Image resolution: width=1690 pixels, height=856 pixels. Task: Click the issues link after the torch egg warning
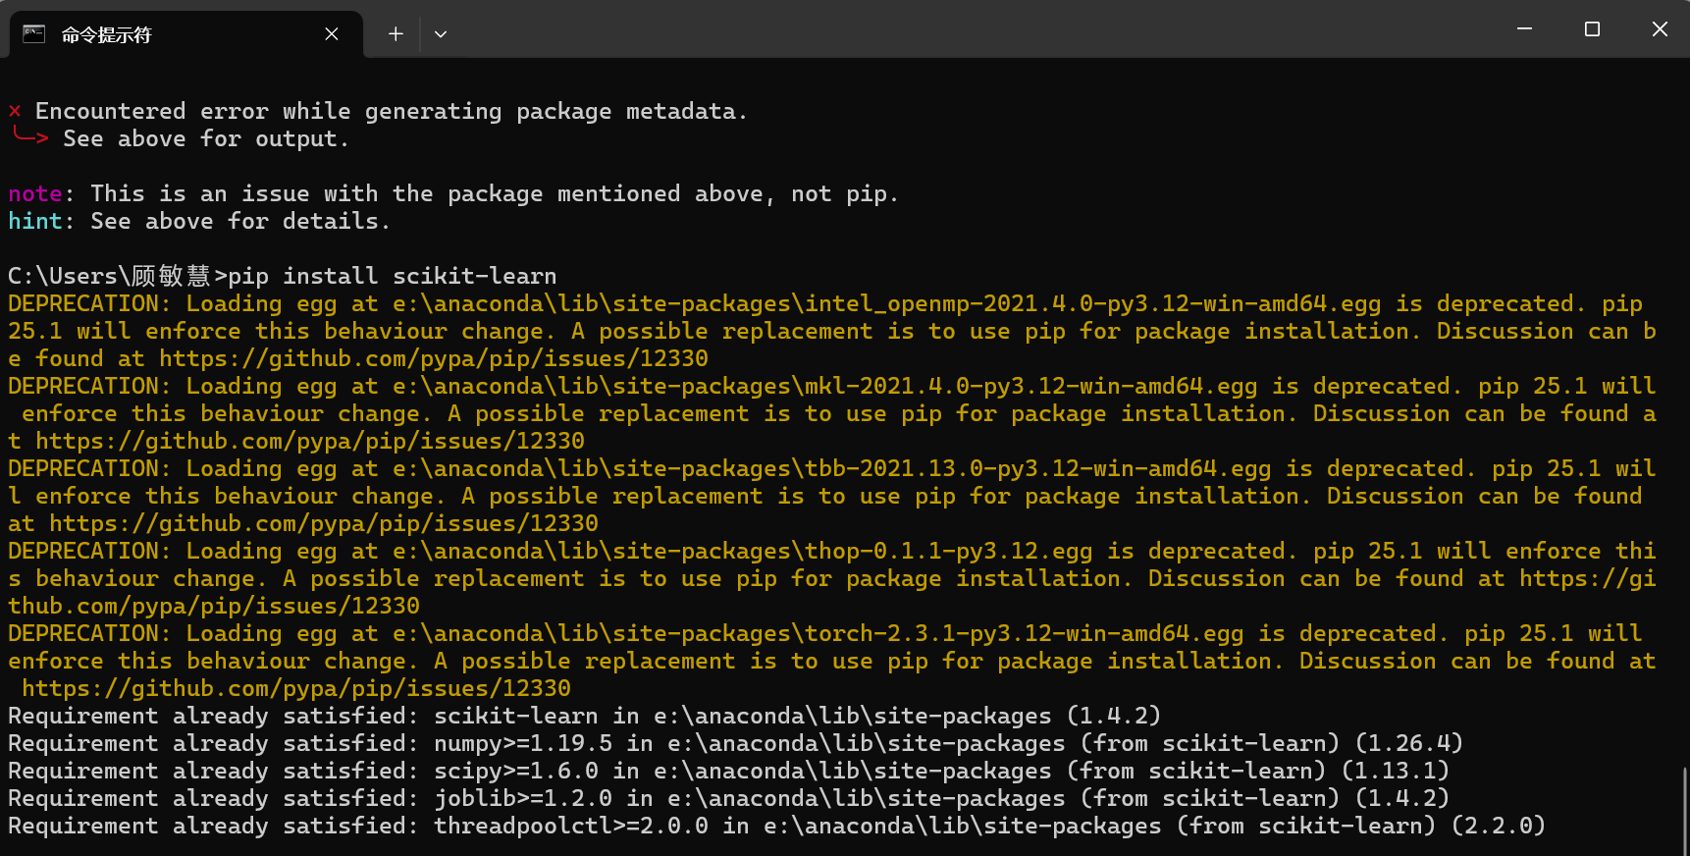pyautogui.click(x=296, y=688)
